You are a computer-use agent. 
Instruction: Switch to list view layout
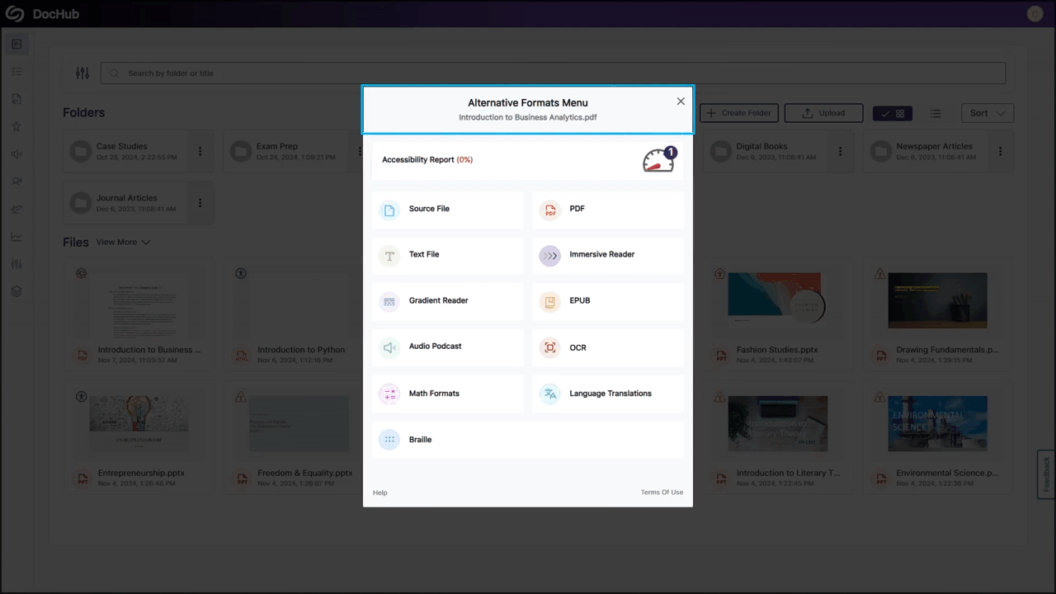(x=936, y=114)
